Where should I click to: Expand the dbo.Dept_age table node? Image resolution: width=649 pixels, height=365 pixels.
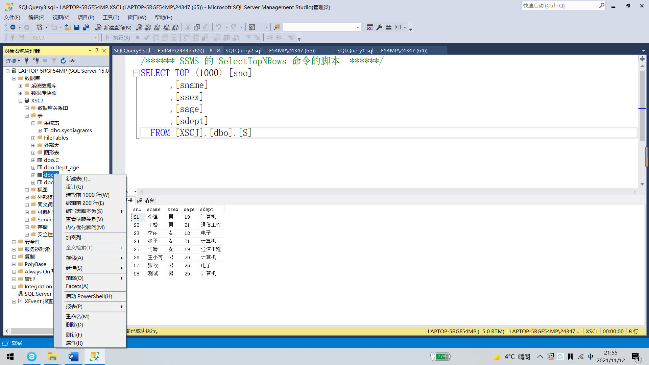[x=33, y=168]
